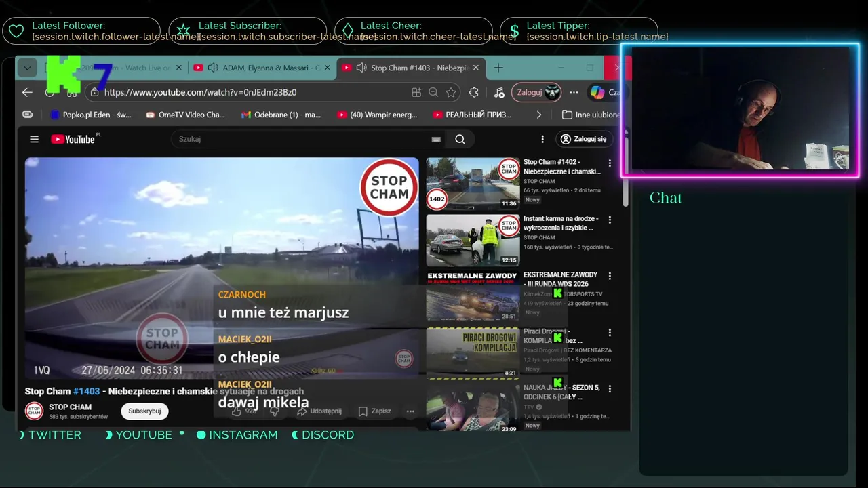Open the media control music note icon
This screenshot has width=868, height=488.
tap(498, 92)
